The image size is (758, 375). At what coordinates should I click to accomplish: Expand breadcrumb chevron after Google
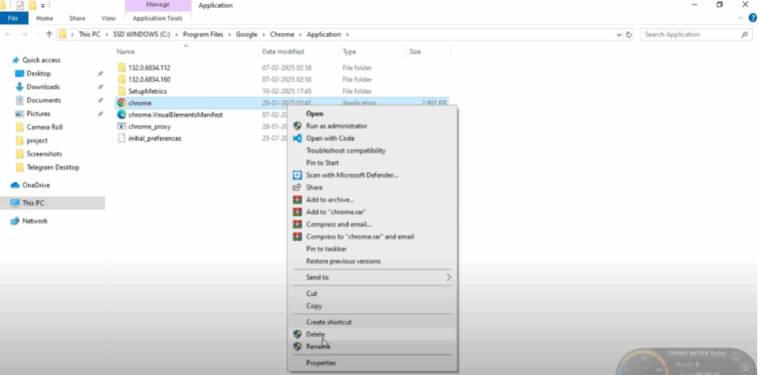[x=264, y=34]
